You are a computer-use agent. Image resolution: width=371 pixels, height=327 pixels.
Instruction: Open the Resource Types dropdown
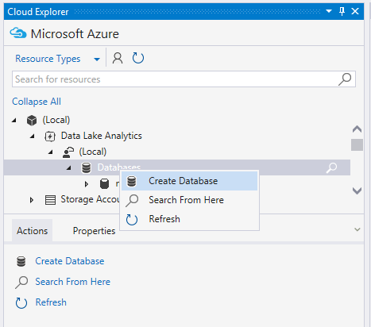click(x=97, y=60)
